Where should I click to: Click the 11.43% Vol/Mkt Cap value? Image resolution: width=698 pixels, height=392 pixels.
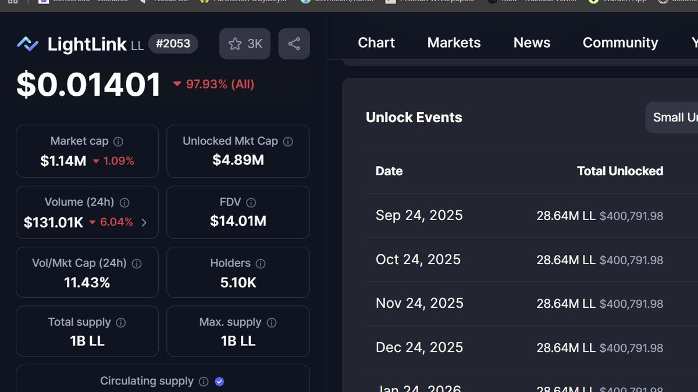coord(87,283)
